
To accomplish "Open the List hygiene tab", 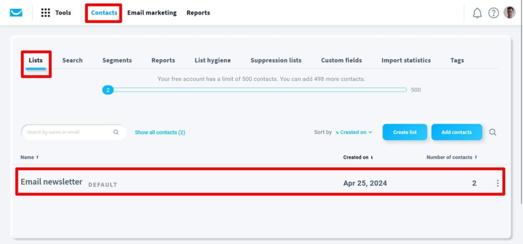I will pyautogui.click(x=212, y=60).
